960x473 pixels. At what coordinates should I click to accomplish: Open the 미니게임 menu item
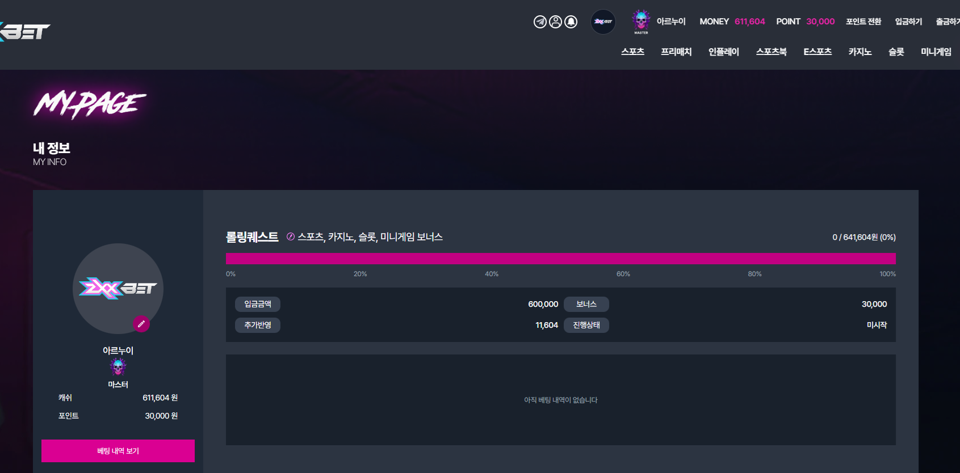(936, 52)
